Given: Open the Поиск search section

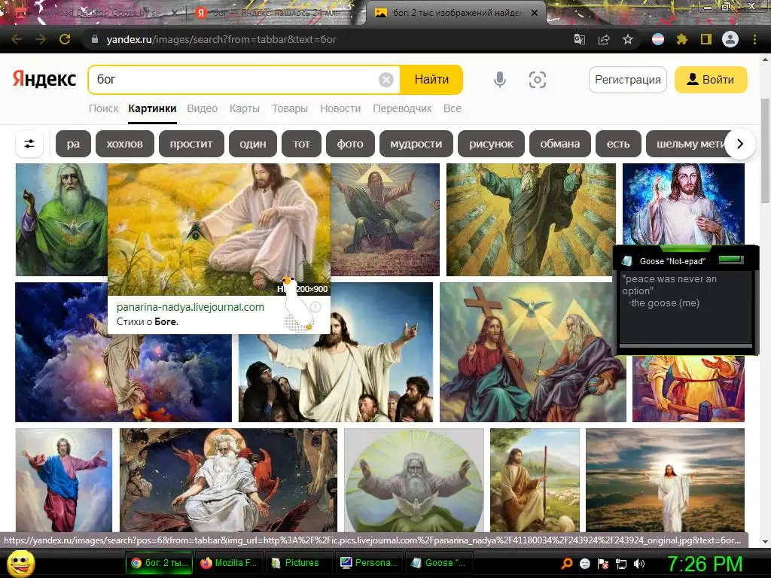Looking at the screenshot, I should point(103,108).
